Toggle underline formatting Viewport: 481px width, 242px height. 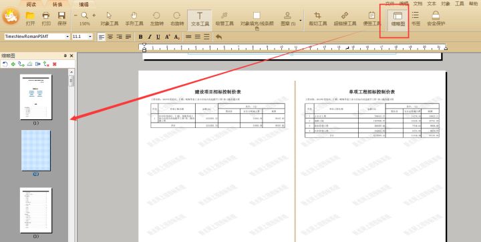point(158,37)
